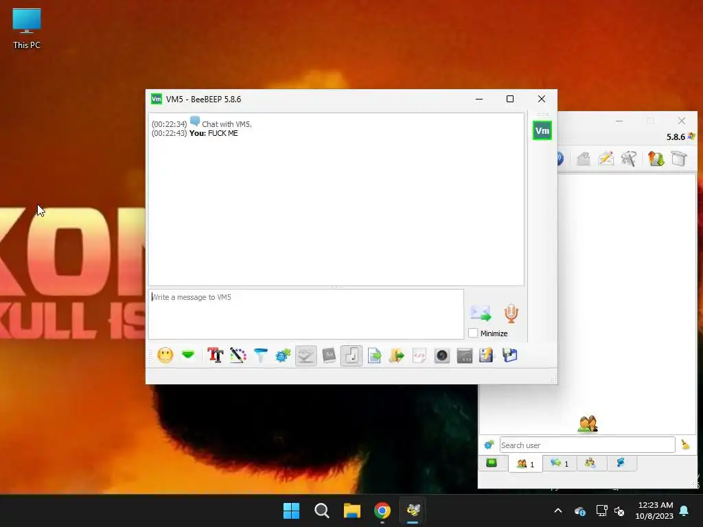Toggle the ABC spell check button

pyautogui.click(x=306, y=355)
